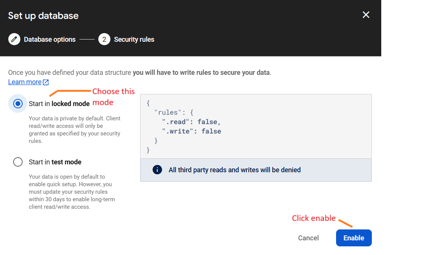
Task: Click the test mode description paragraph
Action: pyautogui.click(x=74, y=192)
